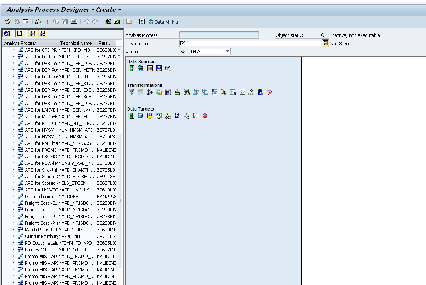Click the clock with list icon in toolbar
This screenshot has width=426, height=285.
pyautogui.click(x=65, y=22)
